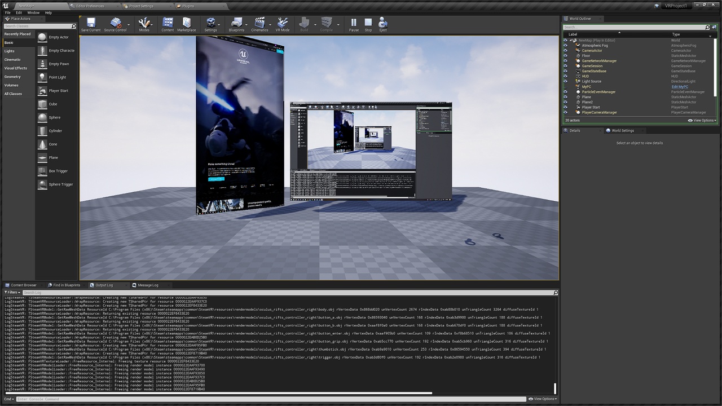
Task: Click the Cinematics clapperboard icon
Action: coord(259,24)
